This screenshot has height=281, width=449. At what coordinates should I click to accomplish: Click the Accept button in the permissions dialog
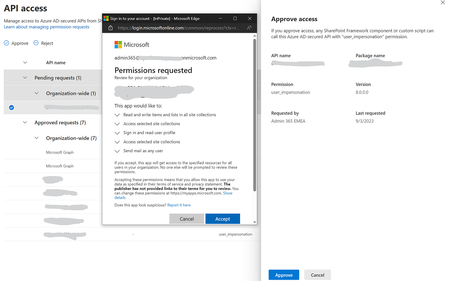(223, 219)
